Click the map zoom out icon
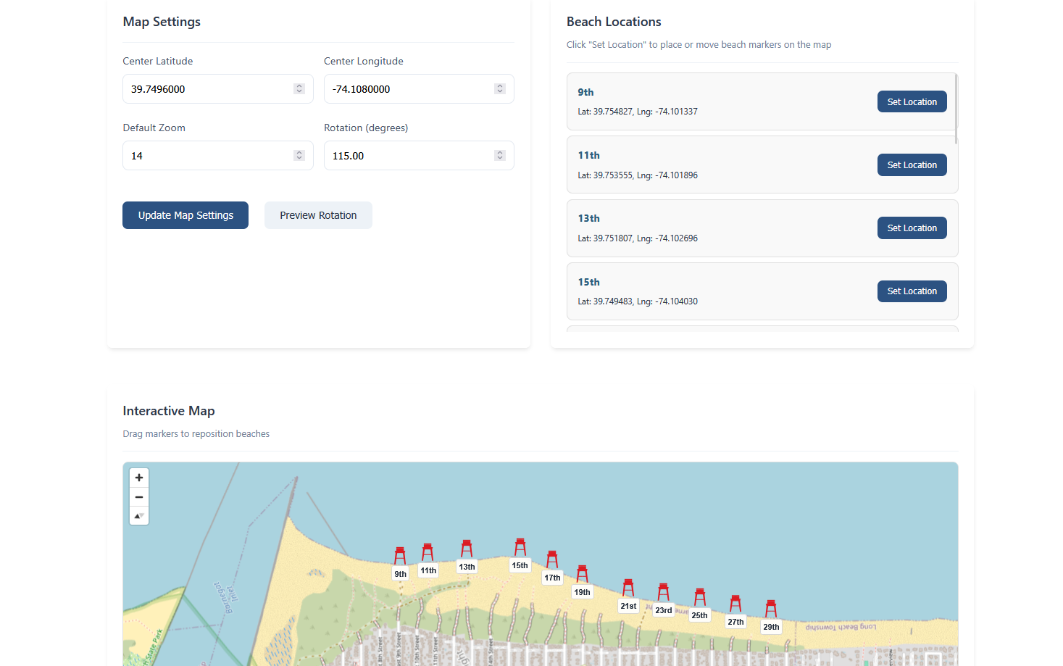1063x666 pixels. [x=138, y=496]
